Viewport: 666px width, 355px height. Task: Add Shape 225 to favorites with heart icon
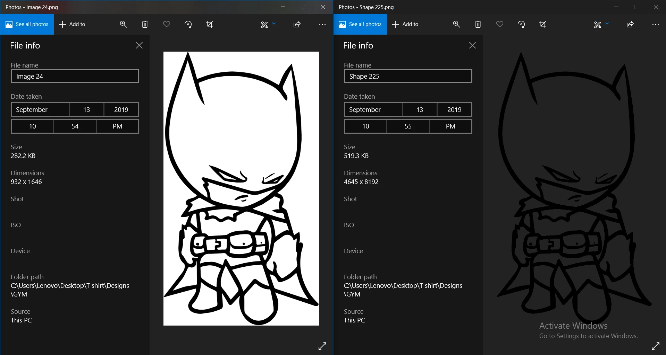click(x=500, y=24)
